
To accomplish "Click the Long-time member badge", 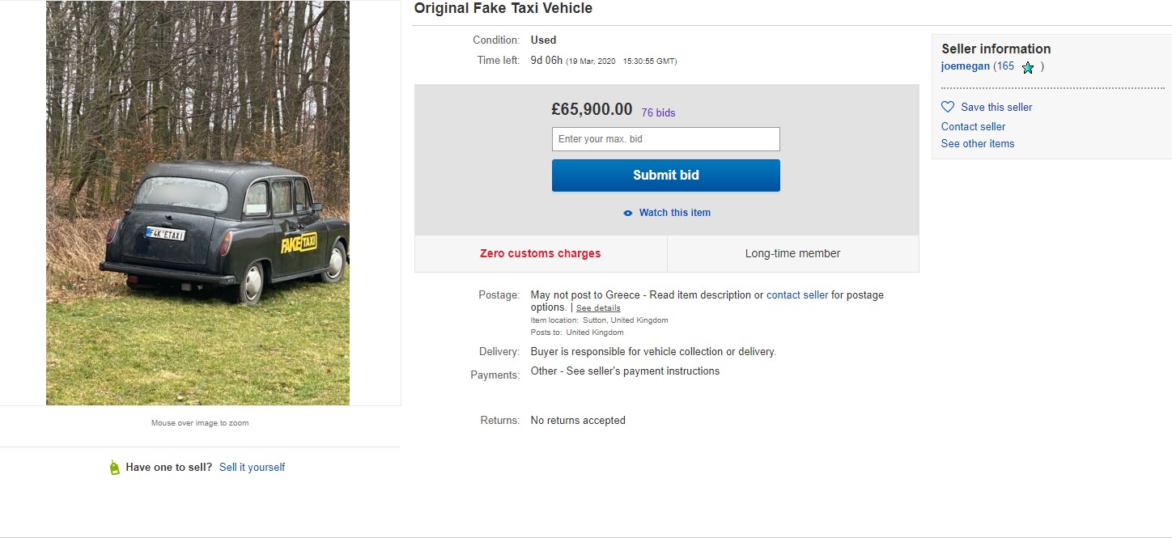I will 792,253.
